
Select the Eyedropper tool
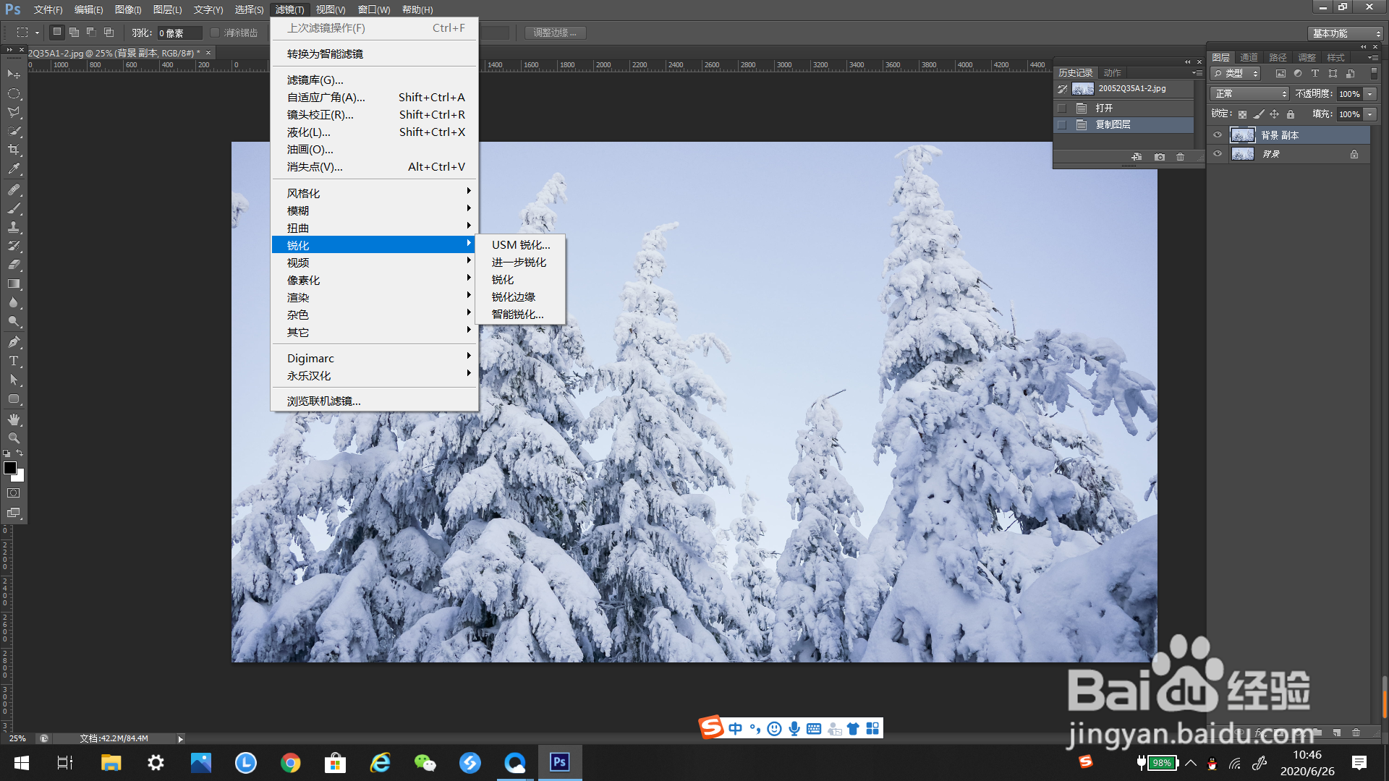click(14, 169)
